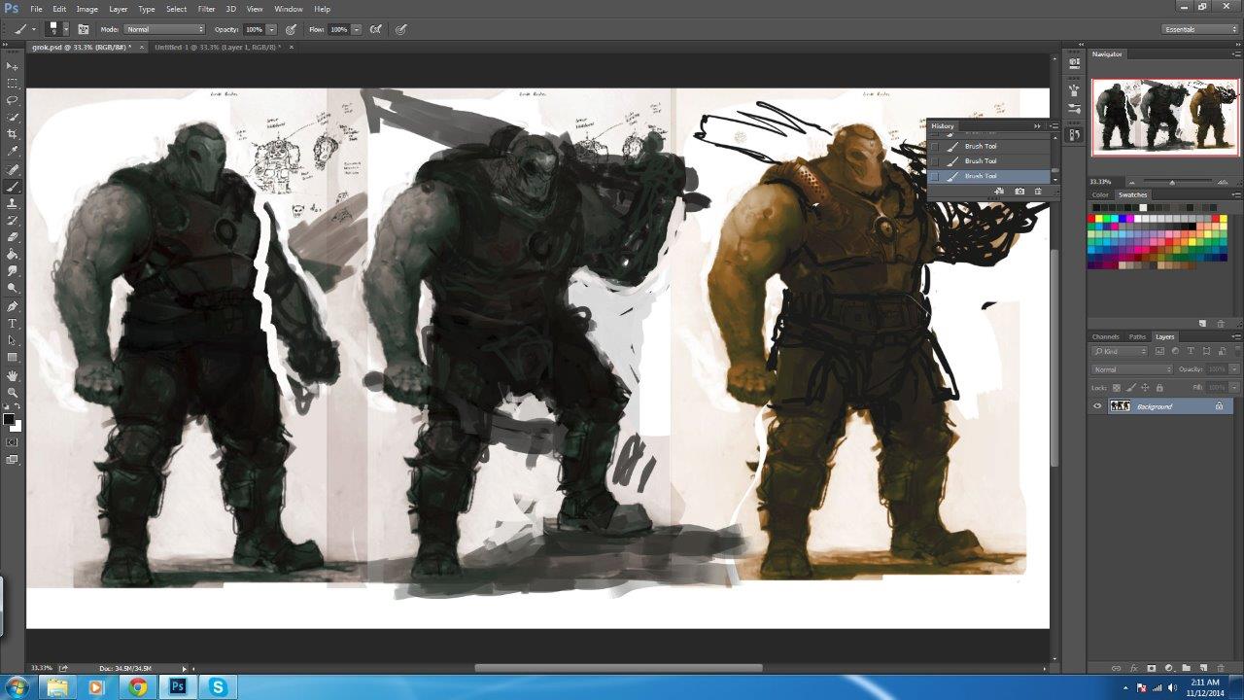Toggle history brush source box on last Brush Tool state
The height and width of the screenshot is (700, 1244).
(x=935, y=176)
